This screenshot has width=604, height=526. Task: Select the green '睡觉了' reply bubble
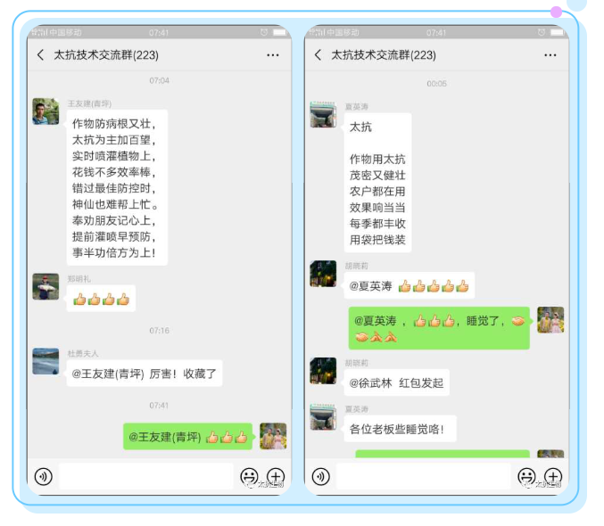tap(439, 328)
